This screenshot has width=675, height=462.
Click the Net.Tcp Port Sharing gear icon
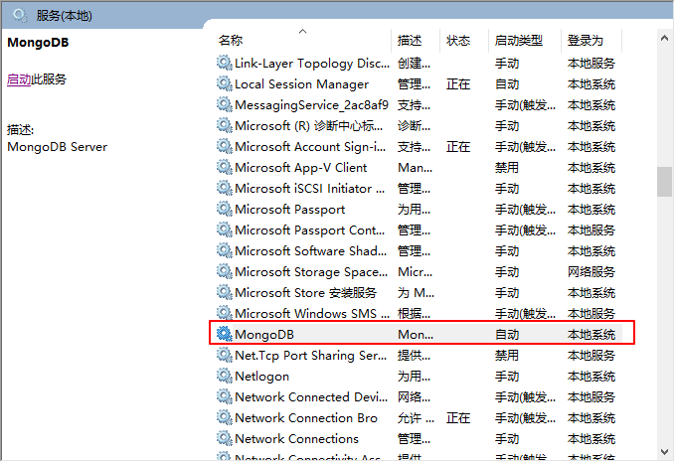point(225,355)
